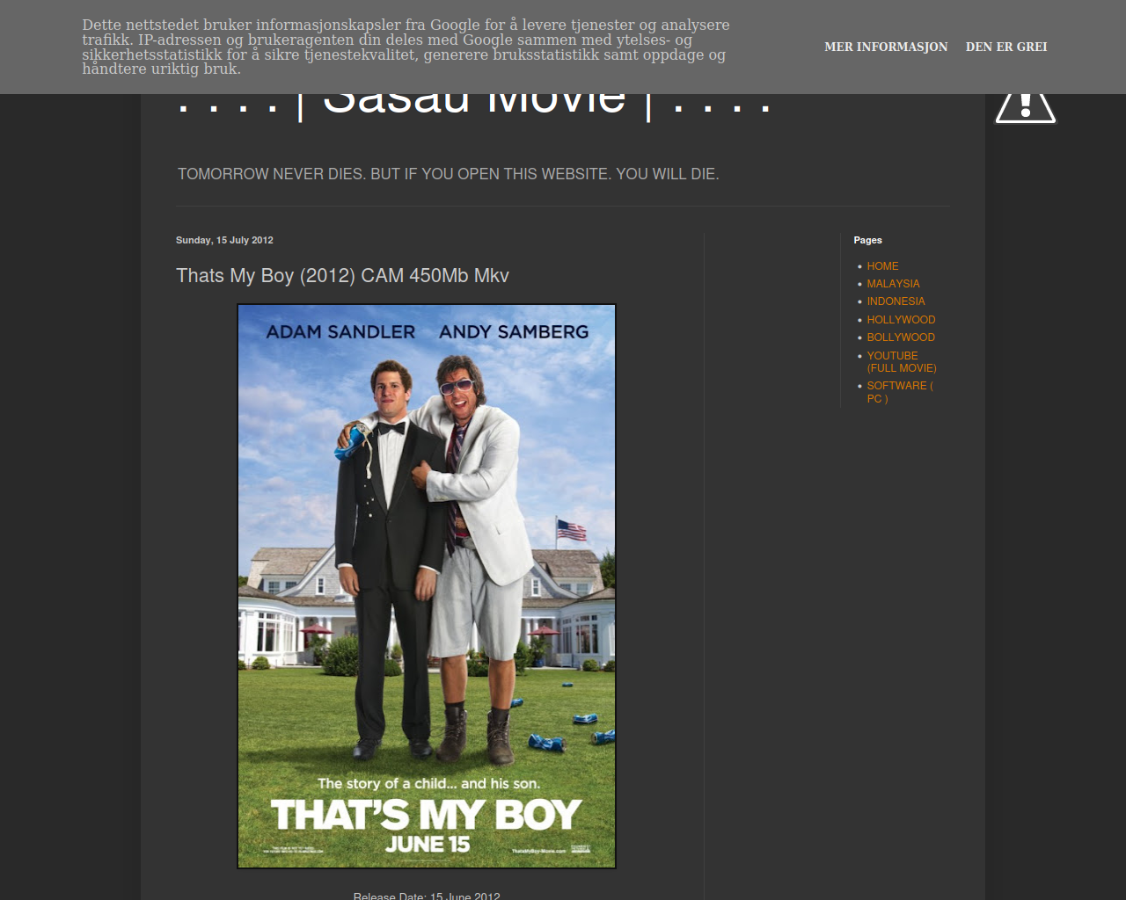Open SOFTWARE ( PC ) page
Image resolution: width=1126 pixels, height=900 pixels.
900,392
